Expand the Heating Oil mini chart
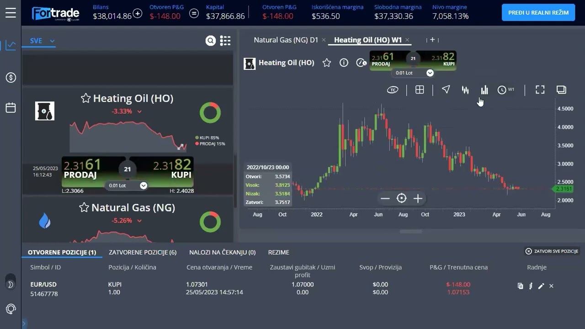This screenshot has width=585, height=329. (x=181, y=147)
